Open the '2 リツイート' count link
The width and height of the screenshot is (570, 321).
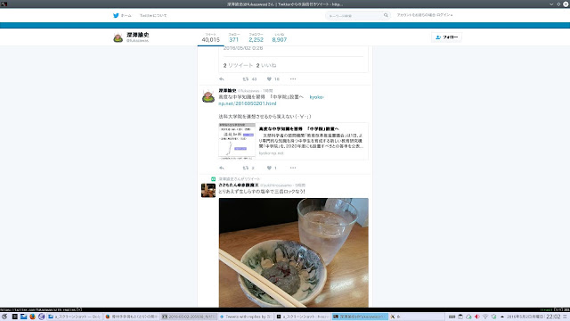tap(238, 65)
